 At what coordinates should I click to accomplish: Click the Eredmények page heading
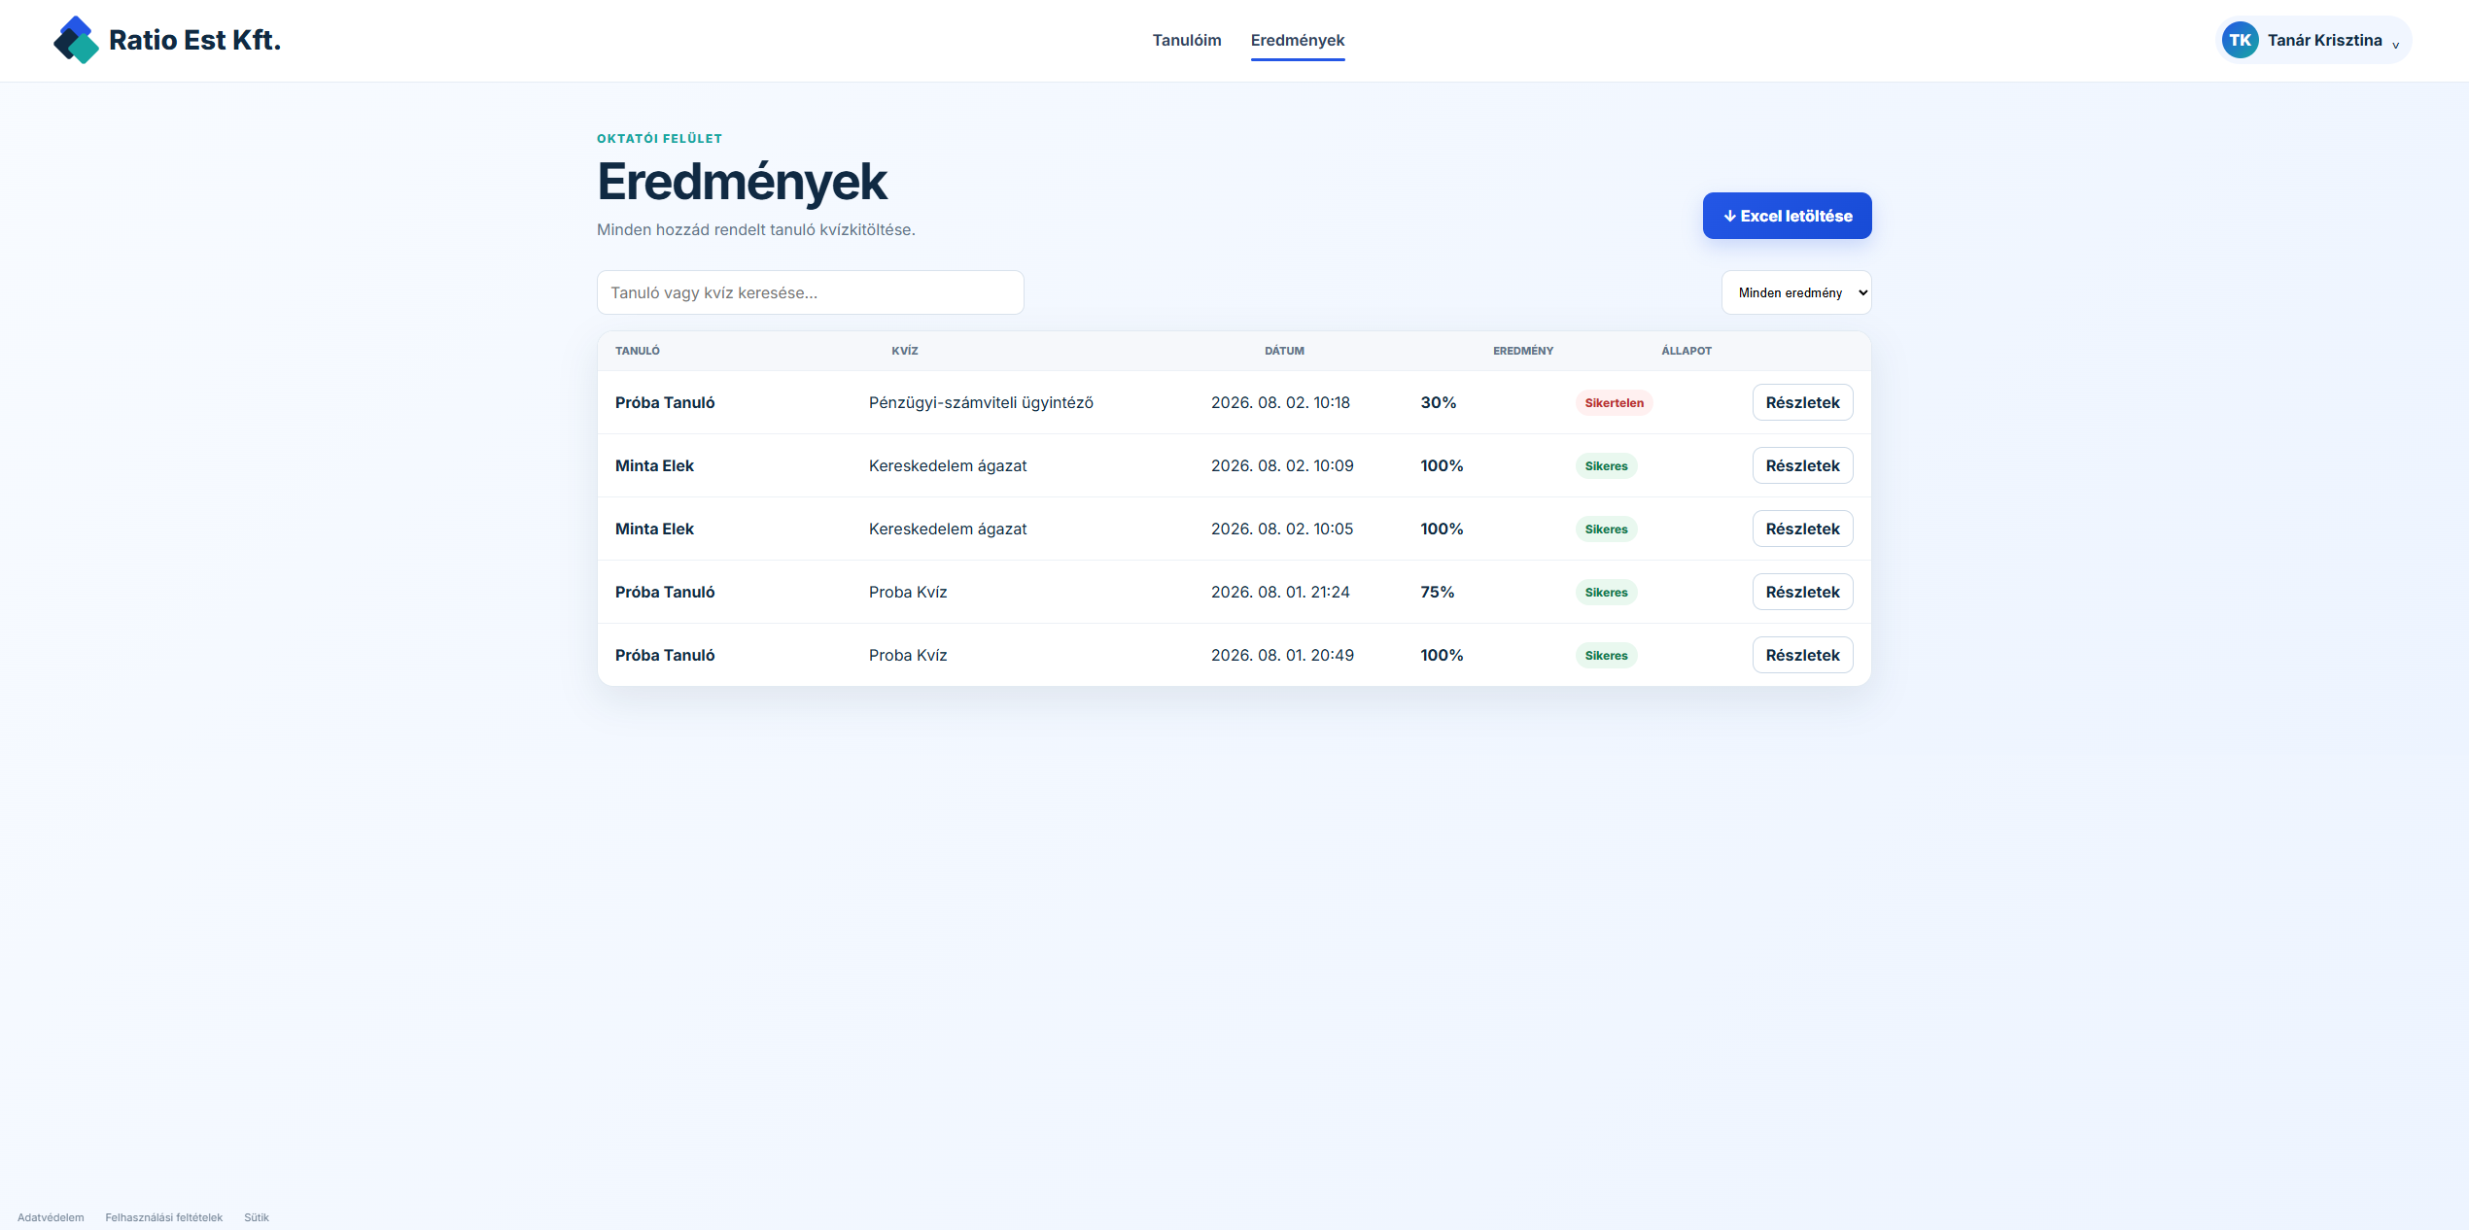click(x=742, y=182)
